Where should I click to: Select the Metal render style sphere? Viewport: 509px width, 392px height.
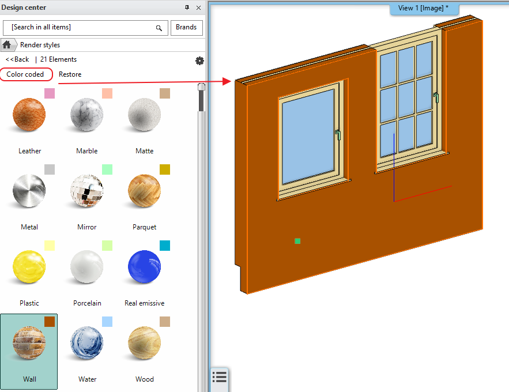pos(29,191)
